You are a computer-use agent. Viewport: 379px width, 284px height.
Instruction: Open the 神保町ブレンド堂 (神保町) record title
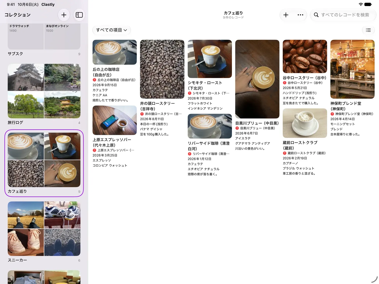pos(346,106)
